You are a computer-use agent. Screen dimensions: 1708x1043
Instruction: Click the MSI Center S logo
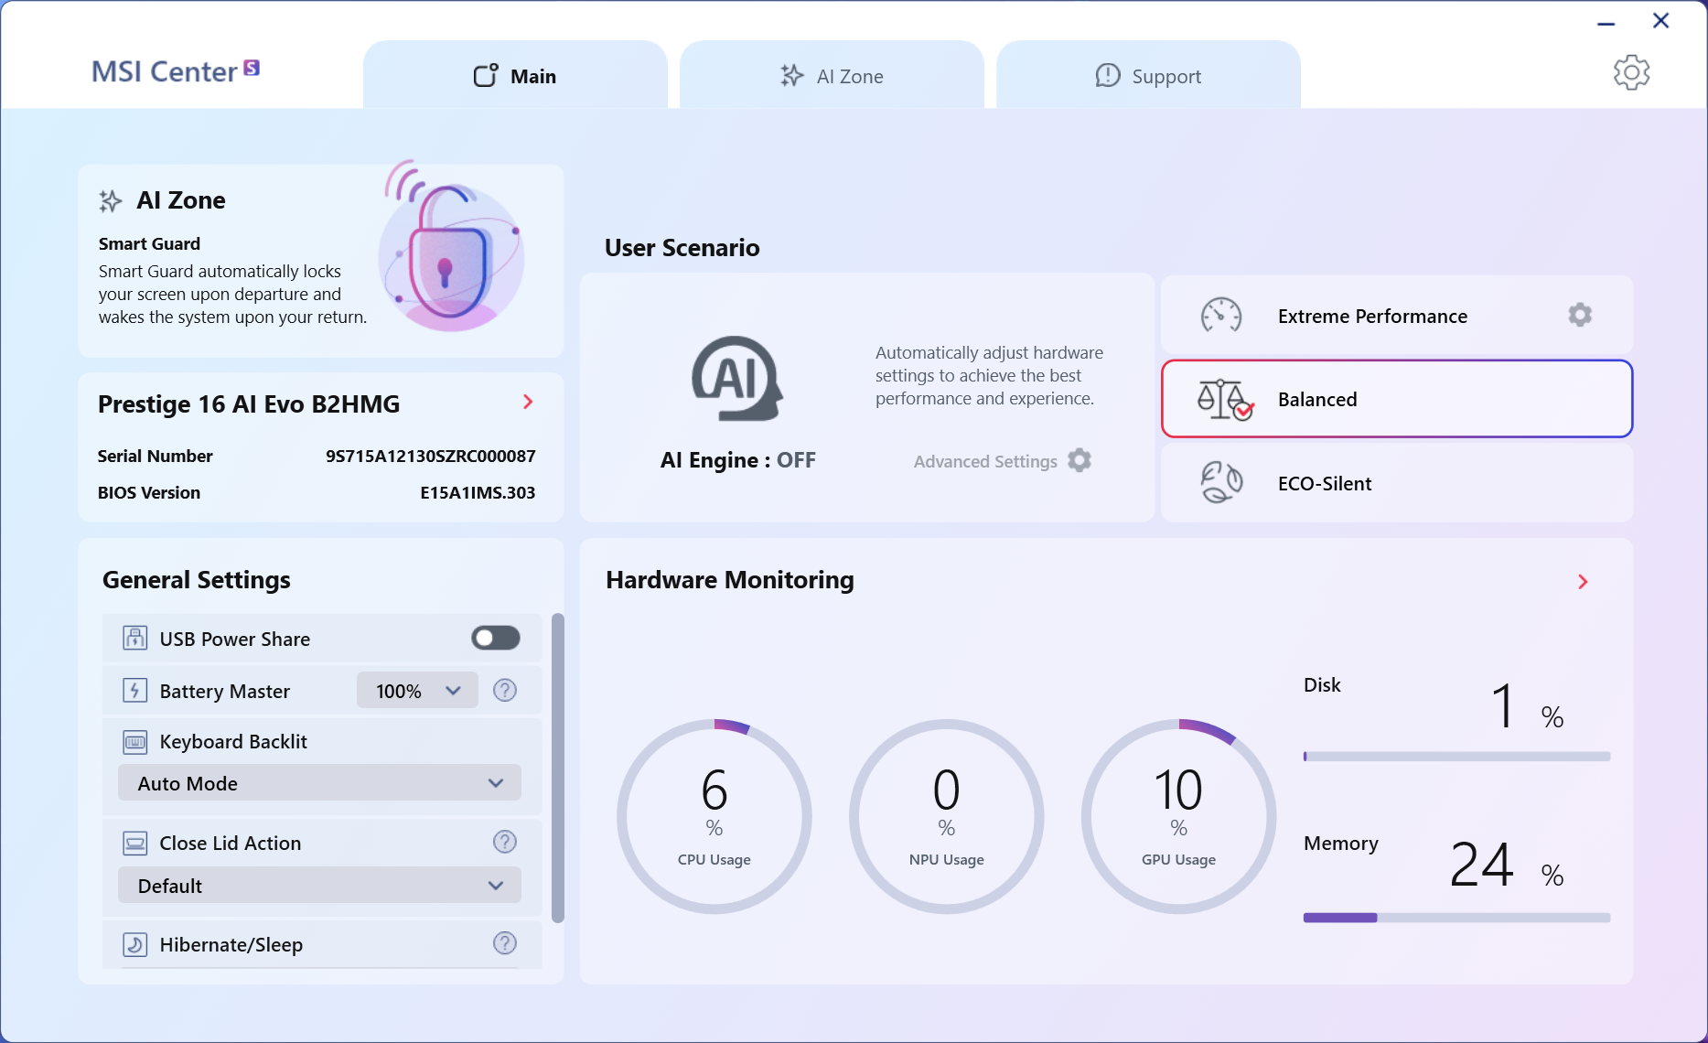click(x=176, y=71)
